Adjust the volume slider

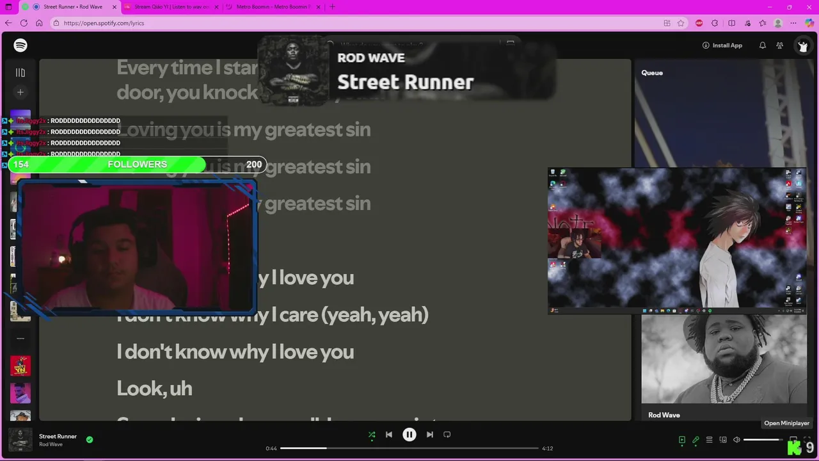[763, 440]
